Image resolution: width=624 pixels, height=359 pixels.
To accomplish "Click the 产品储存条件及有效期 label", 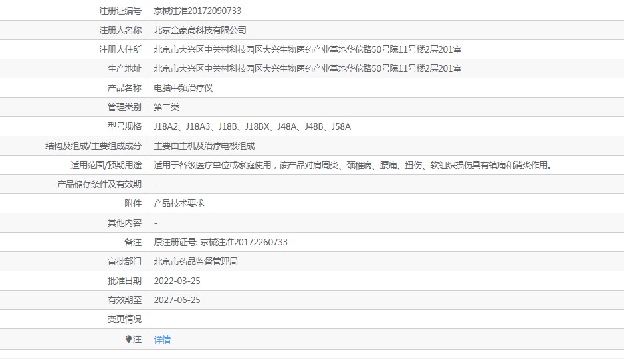I will [x=99, y=184].
